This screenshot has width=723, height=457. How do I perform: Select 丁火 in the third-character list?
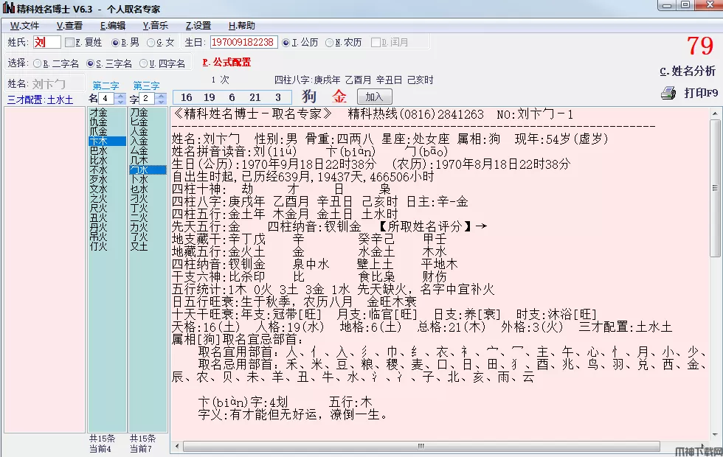139,208
